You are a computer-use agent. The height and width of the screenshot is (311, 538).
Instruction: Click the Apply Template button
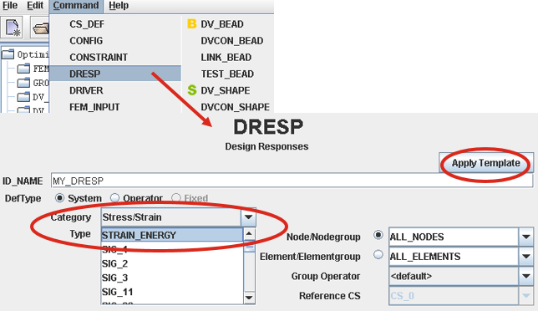tap(486, 163)
